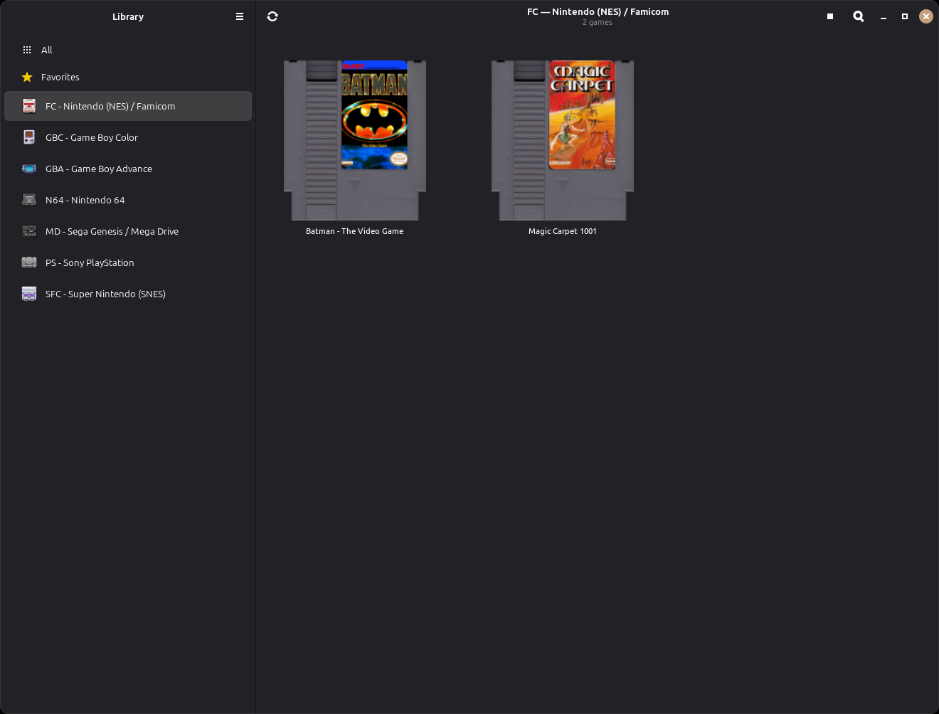This screenshot has height=714, width=939.
Task: Open MD - Sega Genesis / Mega Drive
Action: pyautogui.click(x=128, y=231)
